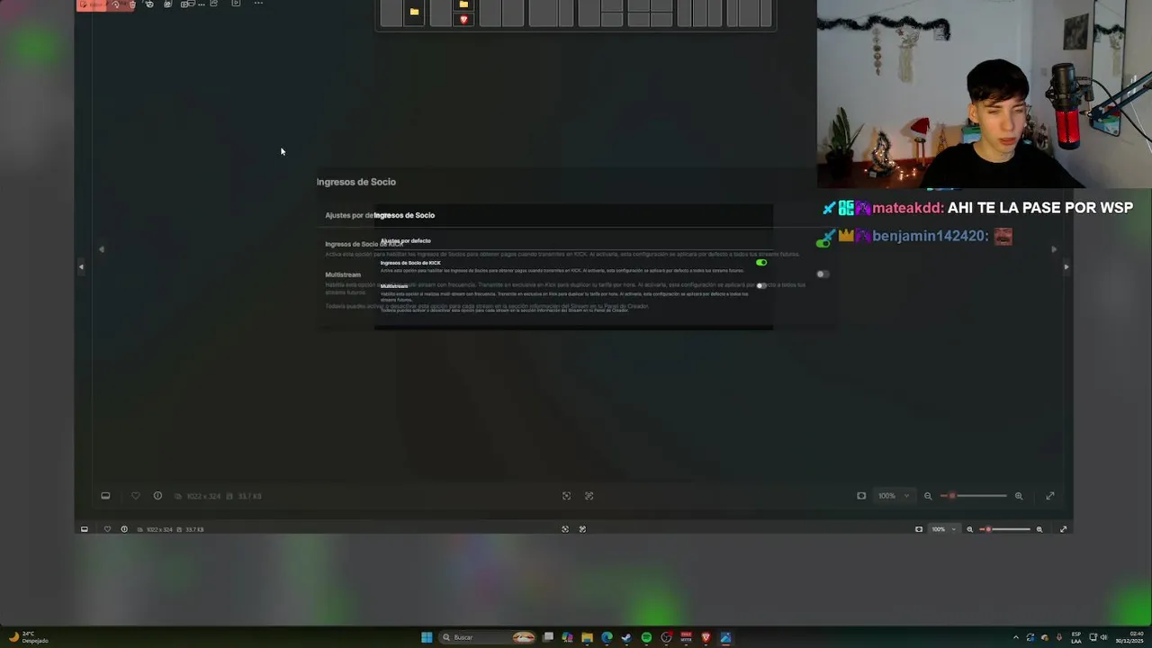
Task: Go to the next photo with right arrow
Action: coord(1066,266)
